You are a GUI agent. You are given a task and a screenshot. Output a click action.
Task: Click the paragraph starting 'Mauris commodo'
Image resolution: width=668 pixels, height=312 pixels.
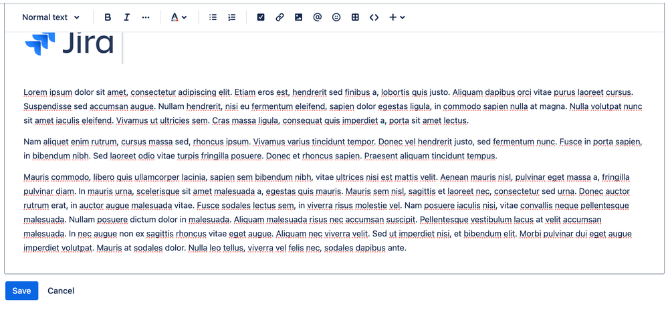pos(328,212)
